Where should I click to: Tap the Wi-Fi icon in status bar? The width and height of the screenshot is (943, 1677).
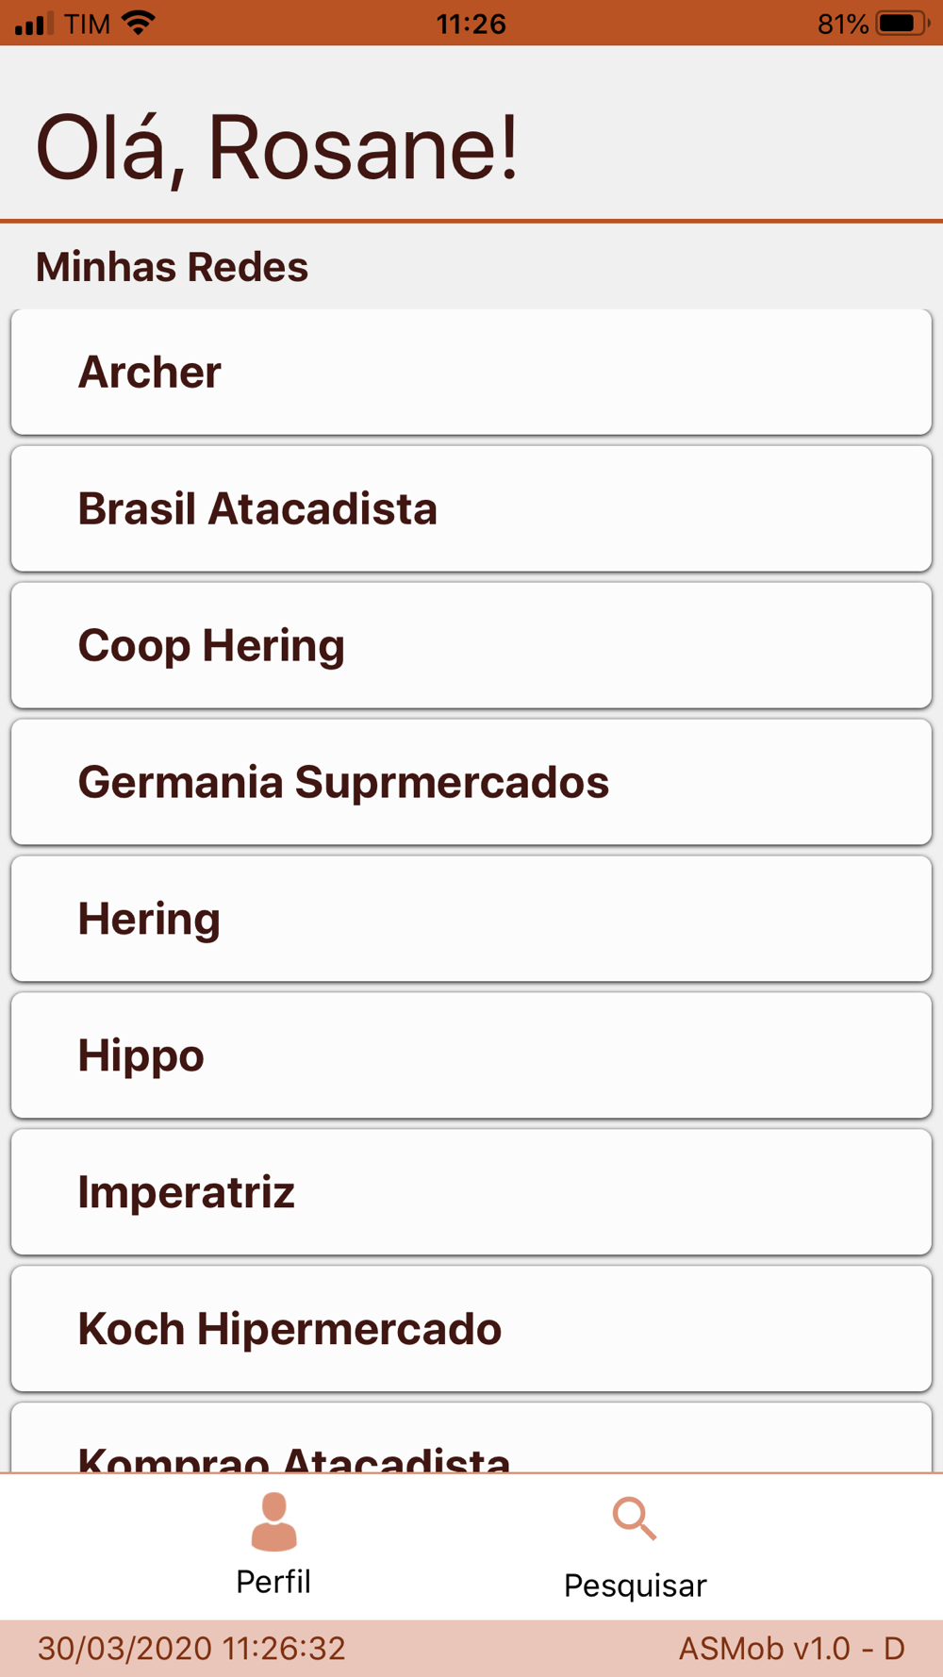click(x=139, y=23)
